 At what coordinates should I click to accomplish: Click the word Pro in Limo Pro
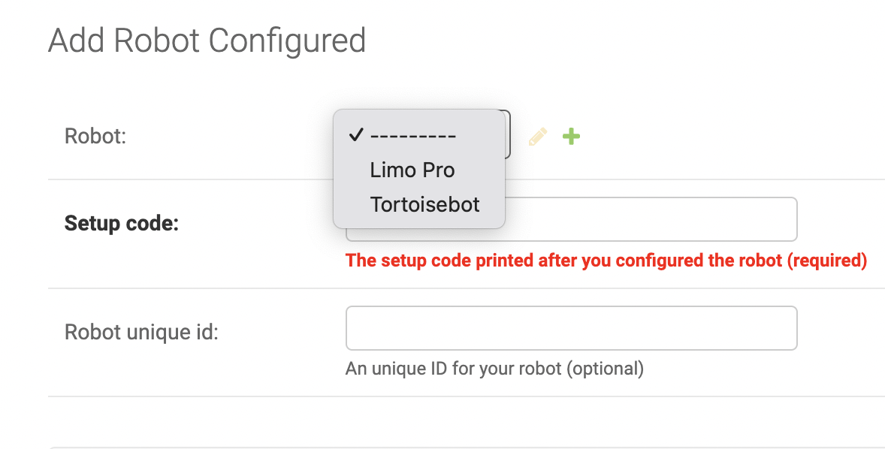click(x=437, y=170)
